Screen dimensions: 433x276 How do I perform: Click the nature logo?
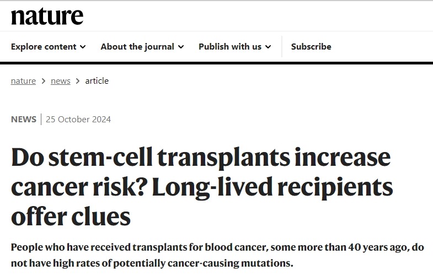(x=47, y=16)
